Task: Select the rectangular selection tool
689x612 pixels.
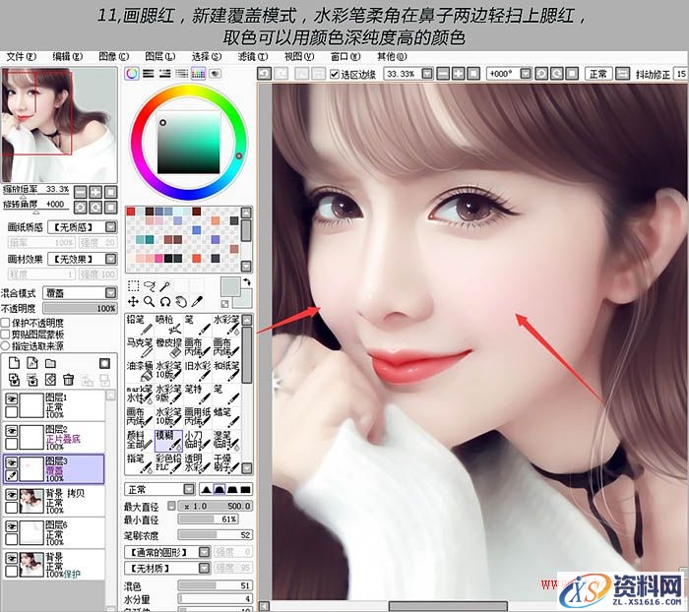Action: click(x=134, y=285)
